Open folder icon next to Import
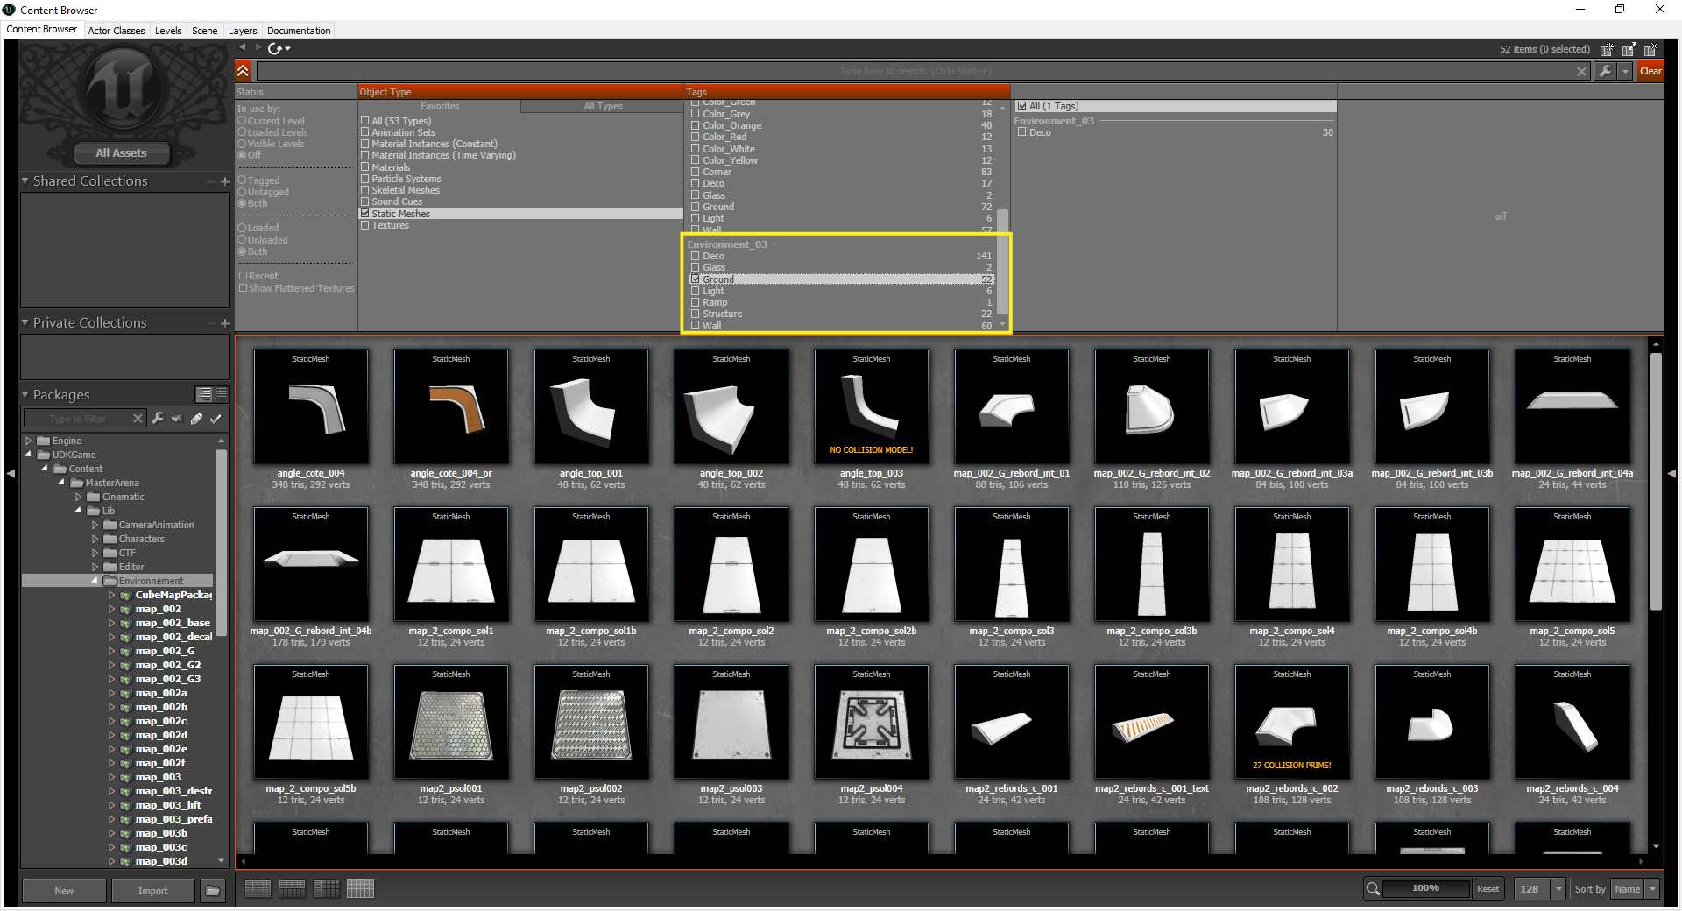1682x911 pixels. click(x=212, y=891)
